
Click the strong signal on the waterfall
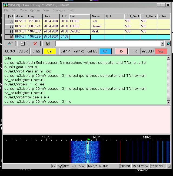[x=88, y=151]
